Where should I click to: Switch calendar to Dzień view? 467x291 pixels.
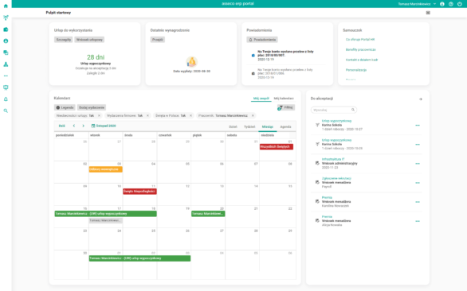(x=233, y=127)
